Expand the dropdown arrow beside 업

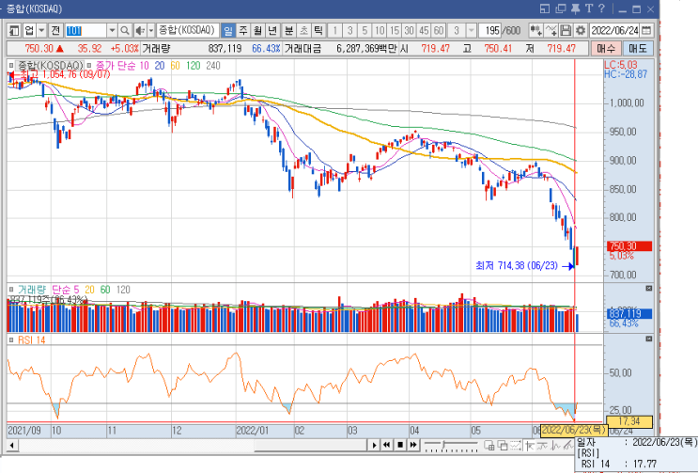pyautogui.click(x=41, y=30)
